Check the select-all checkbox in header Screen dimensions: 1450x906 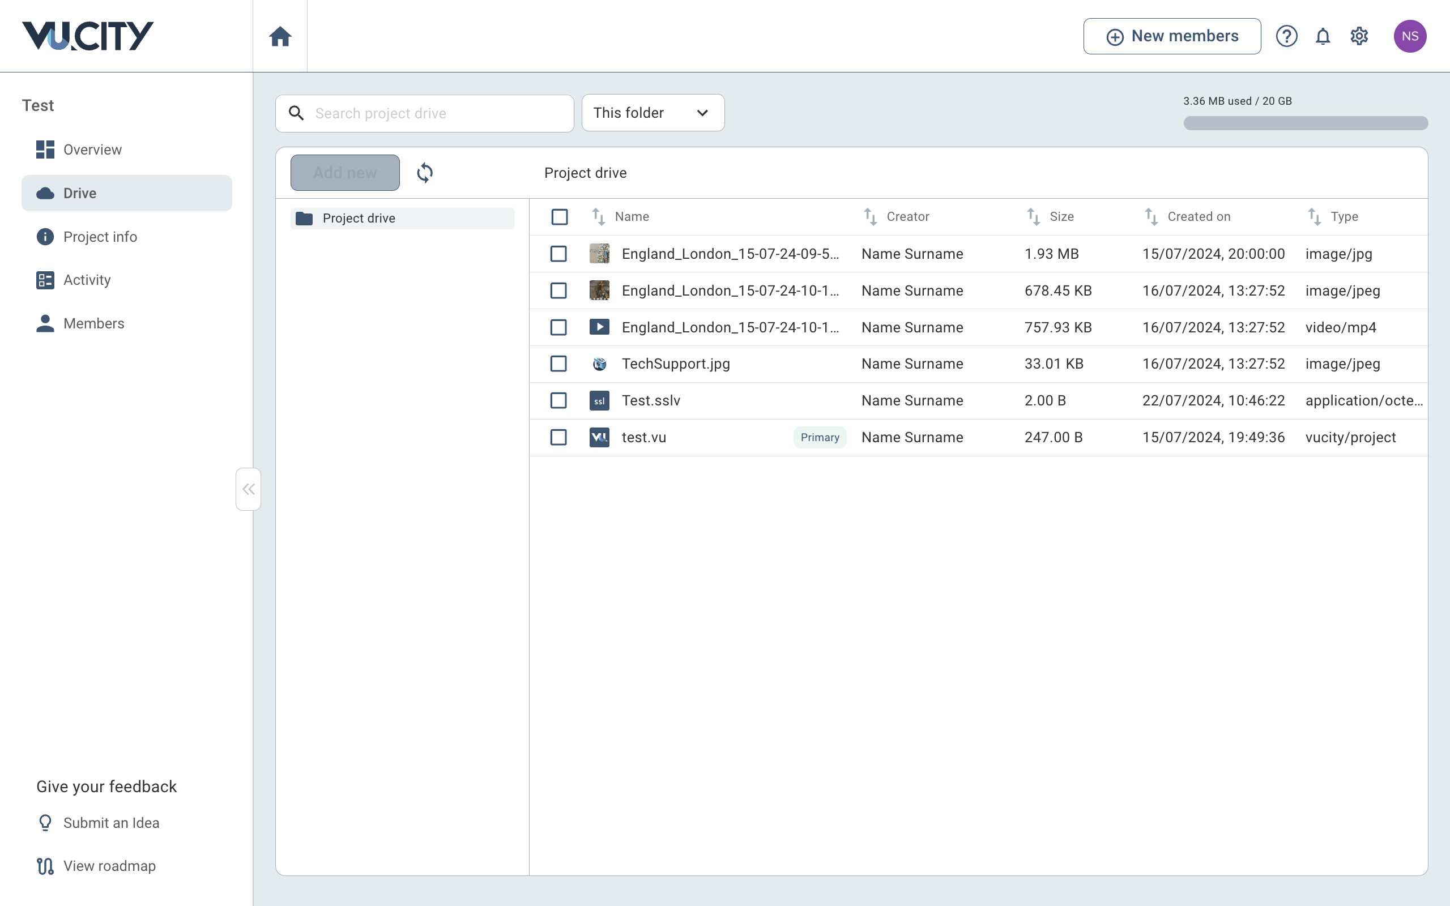pos(559,217)
